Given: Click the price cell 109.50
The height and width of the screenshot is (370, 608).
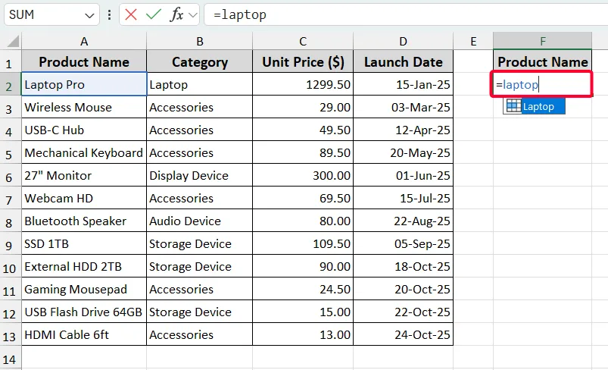Looking at the screenshot, I should [303, 243].
